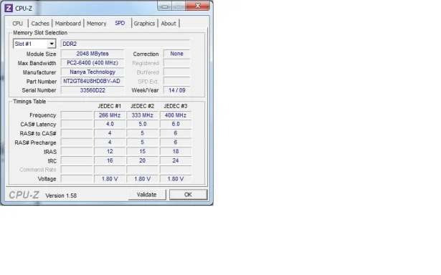Click the DDR2 memory type field
441x275 pixels.
(125, 44)
